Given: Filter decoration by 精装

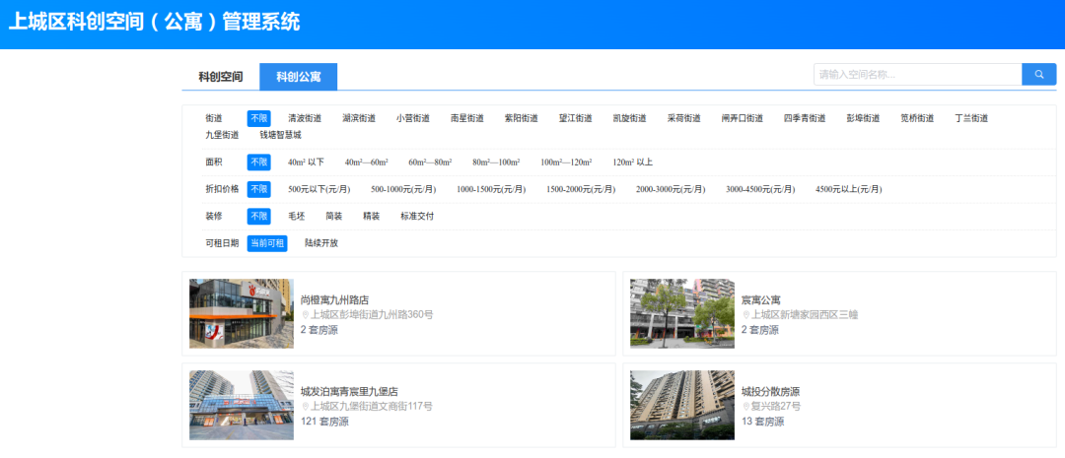Looking at the screenshot, I should pyautogui.click(x=371, y=217).
